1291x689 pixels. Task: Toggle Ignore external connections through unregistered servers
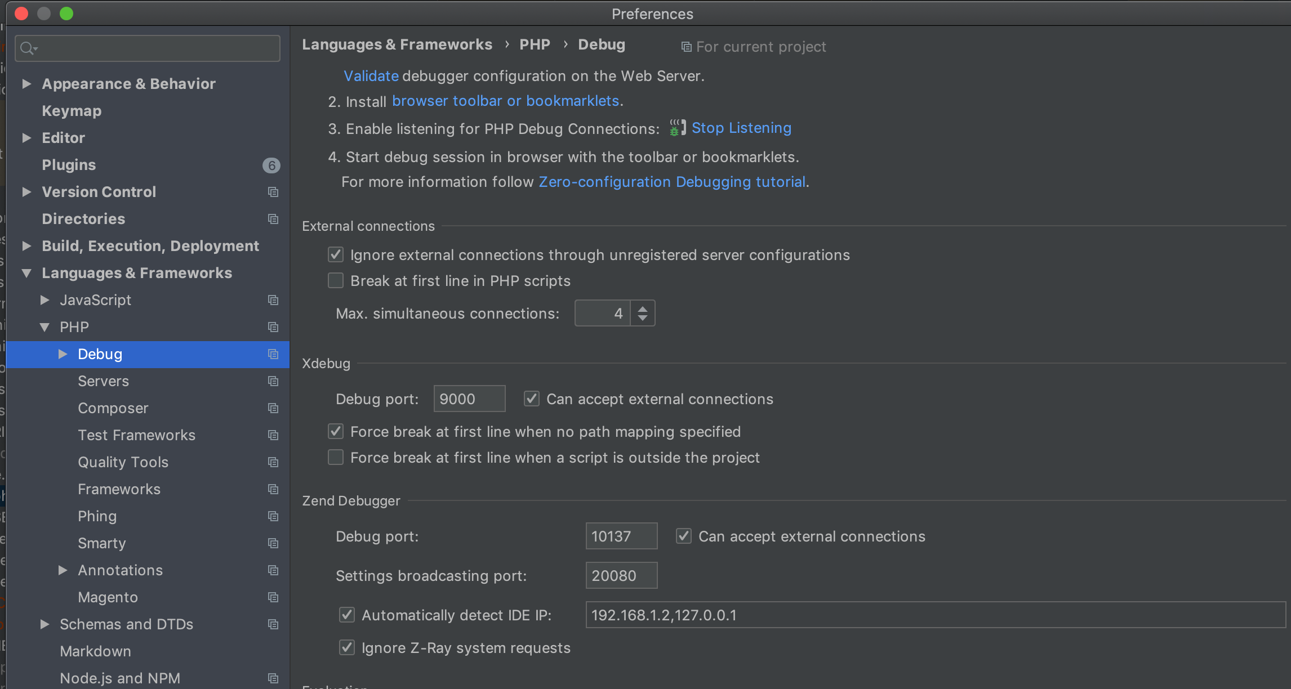pos(336,254)
